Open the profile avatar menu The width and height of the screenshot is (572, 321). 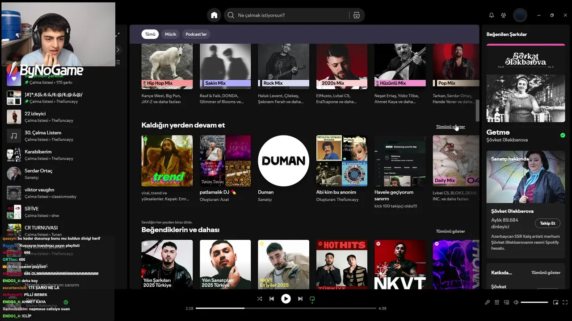coord(520,15)
